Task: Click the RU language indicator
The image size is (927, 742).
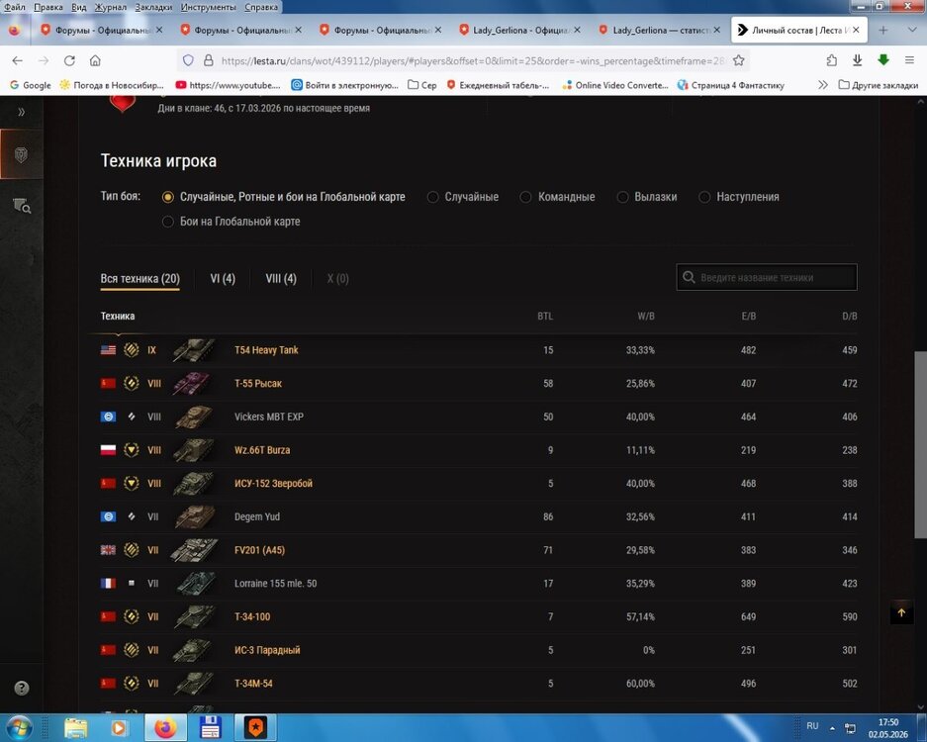Action: (812, 725)
